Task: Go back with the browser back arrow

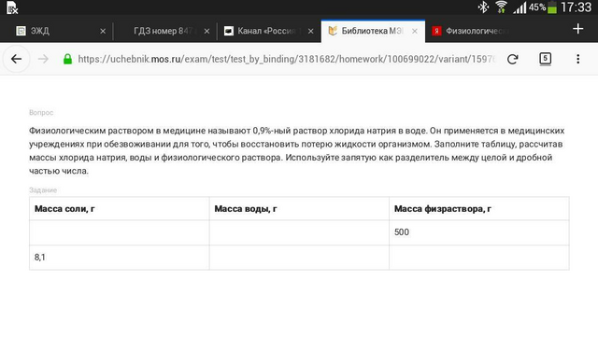Action: (x=16, y=59)
